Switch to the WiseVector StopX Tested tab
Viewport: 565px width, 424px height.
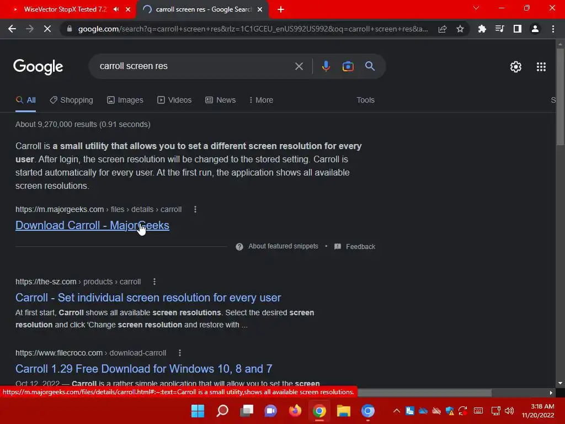(65, 9)
